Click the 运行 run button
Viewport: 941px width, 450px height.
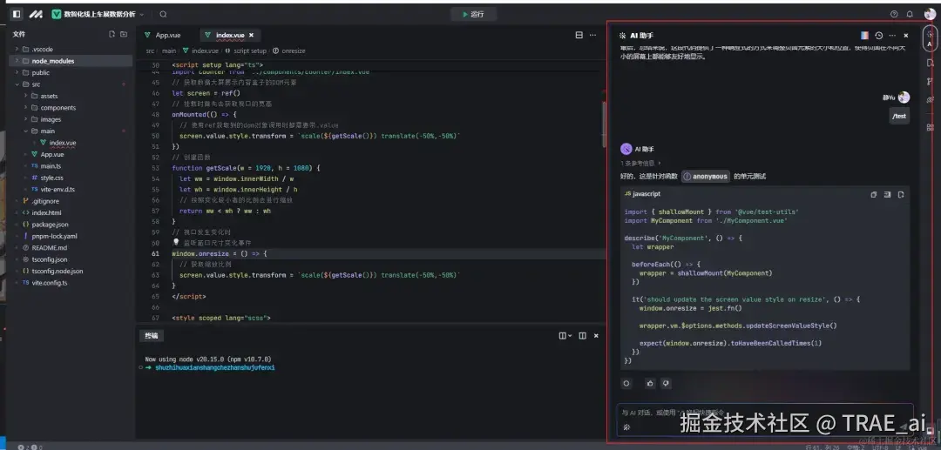tap(473, 14)
